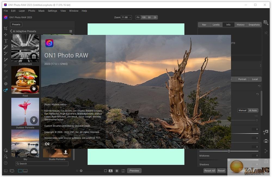The height and width of the screenshot is (177, 272).
Task: Select the Zoom view tool
Action: pos(5,90)
